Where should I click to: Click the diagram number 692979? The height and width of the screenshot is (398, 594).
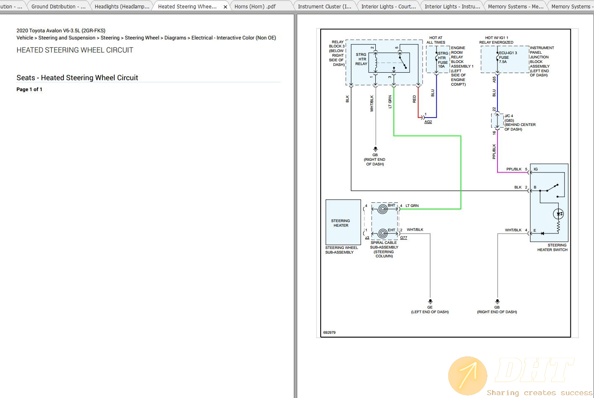click(x=330, y=333)
